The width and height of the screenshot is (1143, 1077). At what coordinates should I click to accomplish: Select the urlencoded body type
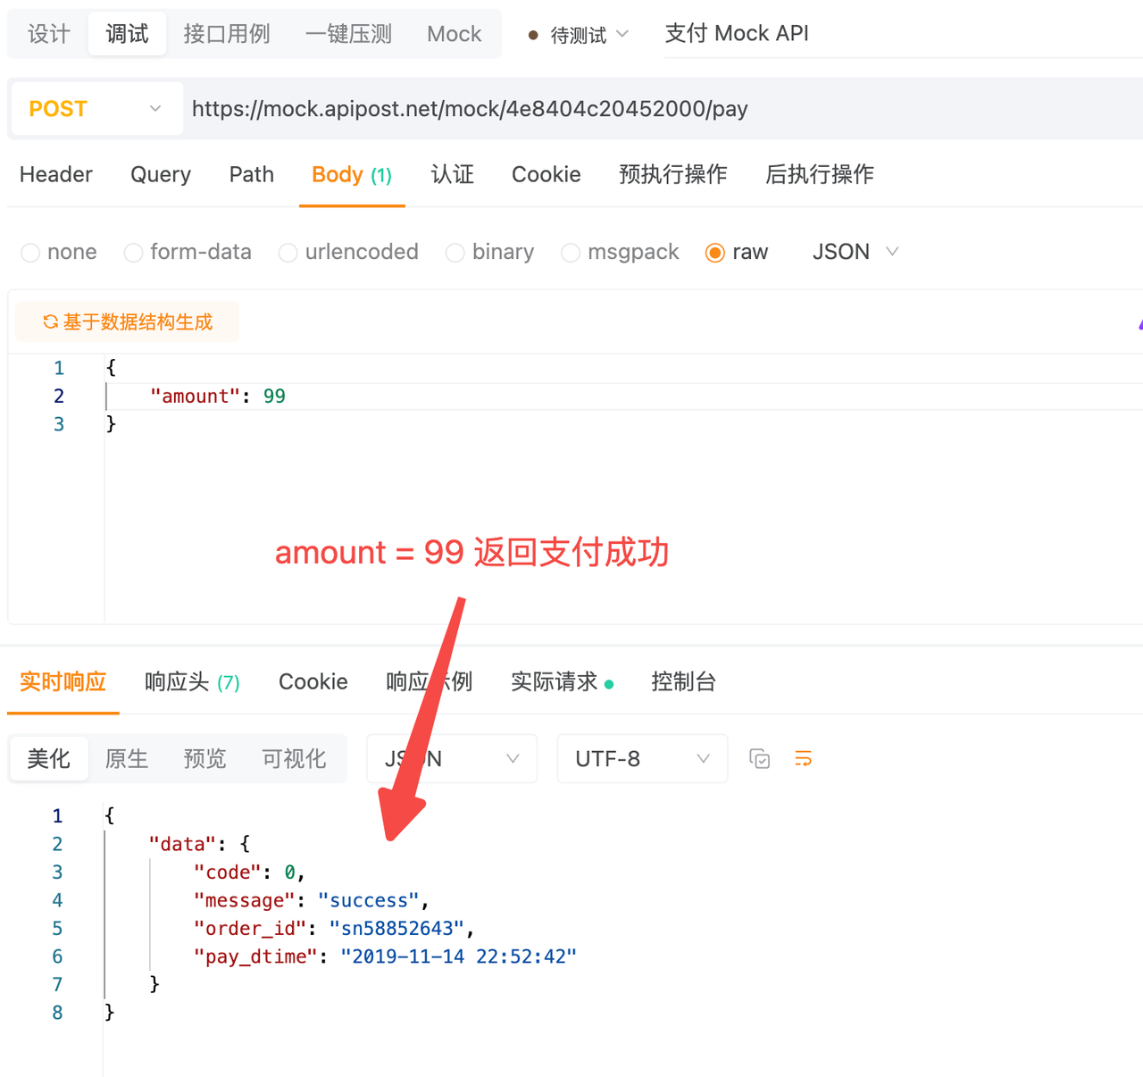(x=348, y=253)
